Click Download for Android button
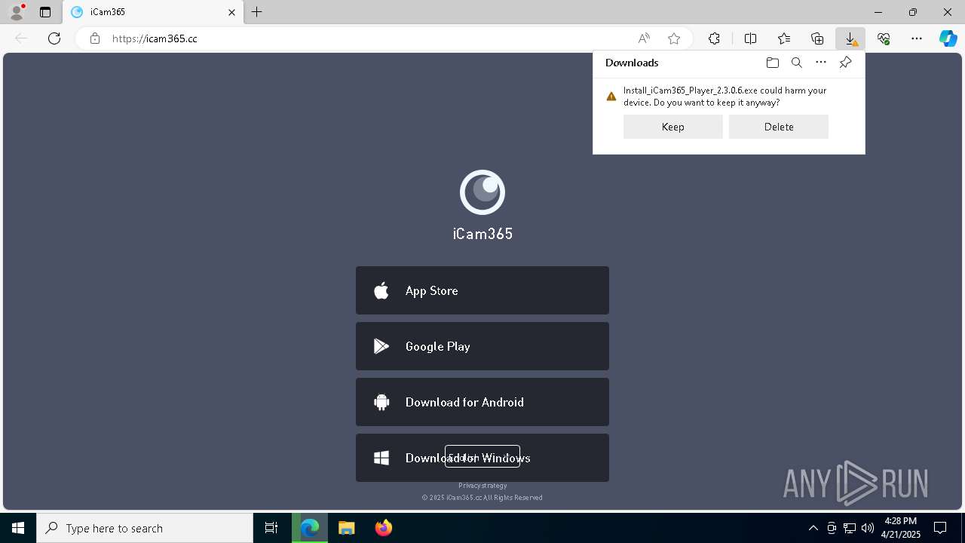The image size is (965, 543). pos(482,402)
